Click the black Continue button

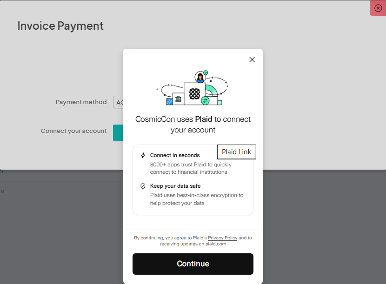[x=193, y=264]
